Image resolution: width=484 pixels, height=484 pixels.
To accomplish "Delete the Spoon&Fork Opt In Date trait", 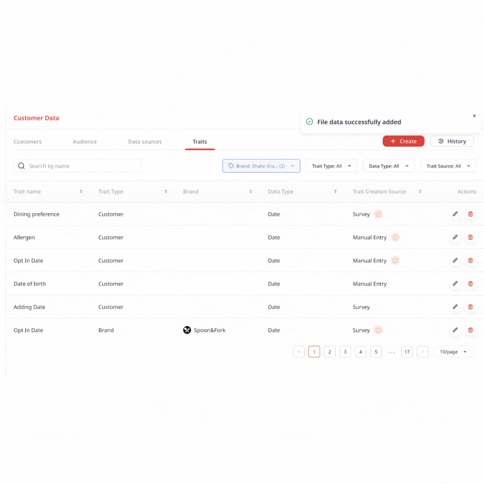I will [x=471, y=330].
